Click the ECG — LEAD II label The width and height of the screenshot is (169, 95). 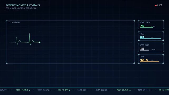[x=14, y=22]
